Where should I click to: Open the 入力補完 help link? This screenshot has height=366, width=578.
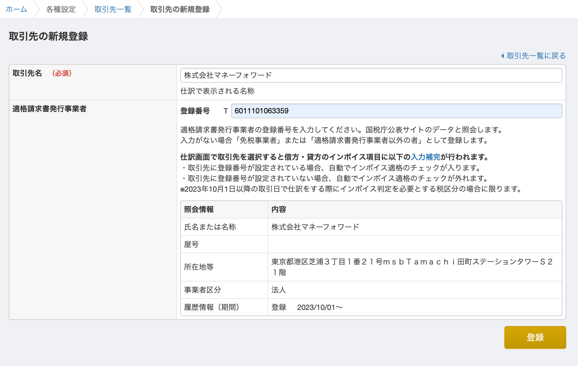click(x=426, y=157)
